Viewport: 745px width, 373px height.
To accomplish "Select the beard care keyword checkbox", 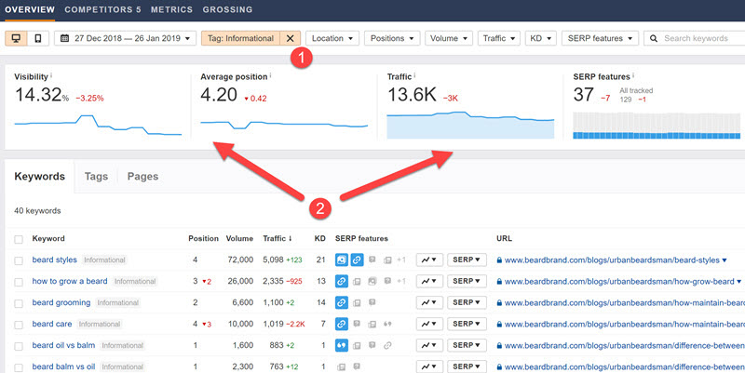I will click(x=19, y=325).
